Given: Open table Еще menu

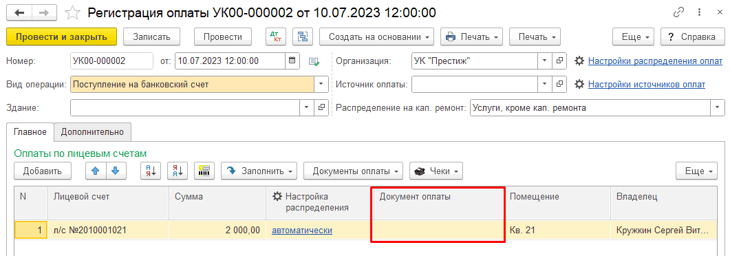Looking at the screenshot, I should (x=696, y=171).
